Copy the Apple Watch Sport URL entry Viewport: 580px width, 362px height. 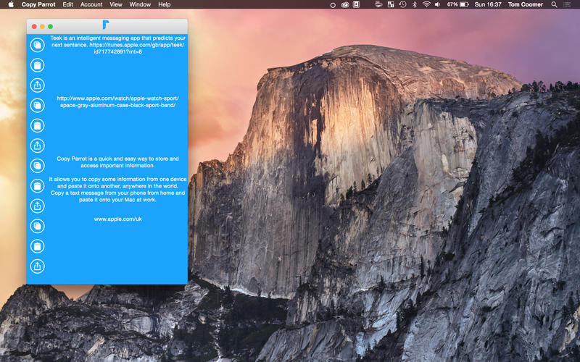click(x=37, y=106)
